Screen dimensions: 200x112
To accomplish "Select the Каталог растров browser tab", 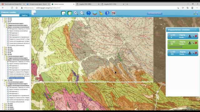I will (63, 4).
